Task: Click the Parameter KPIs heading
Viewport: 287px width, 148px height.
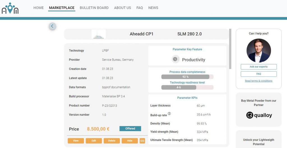Action: pyautogui.click(x=187, y=98)
